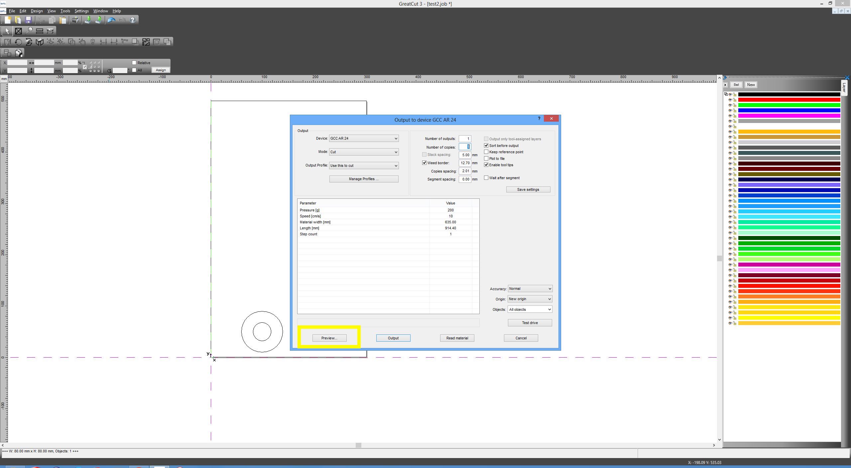The width and height of the screenshot is (851, 468).
Task: Select the magnifying glass Zoom tool
Action: click(29, 31)
